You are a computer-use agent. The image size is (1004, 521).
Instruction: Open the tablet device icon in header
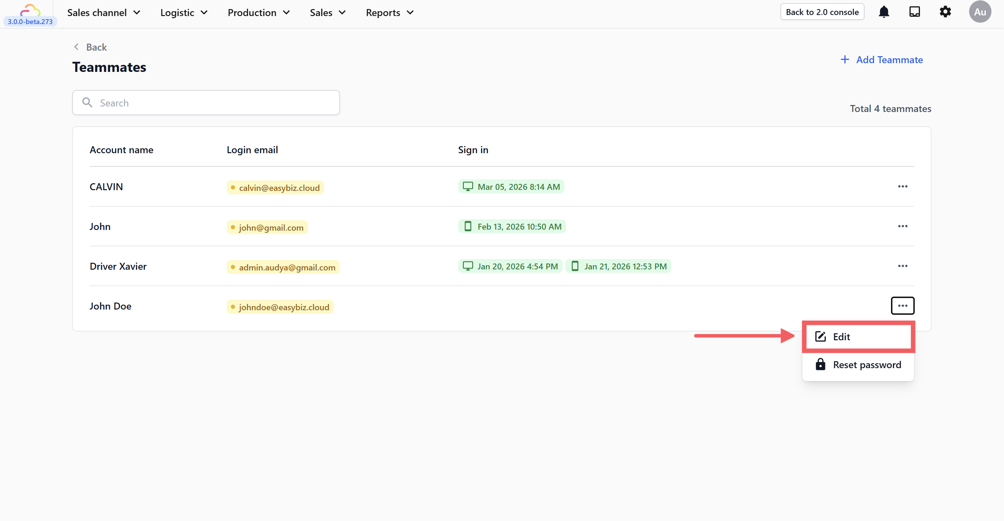coord(914,12)
